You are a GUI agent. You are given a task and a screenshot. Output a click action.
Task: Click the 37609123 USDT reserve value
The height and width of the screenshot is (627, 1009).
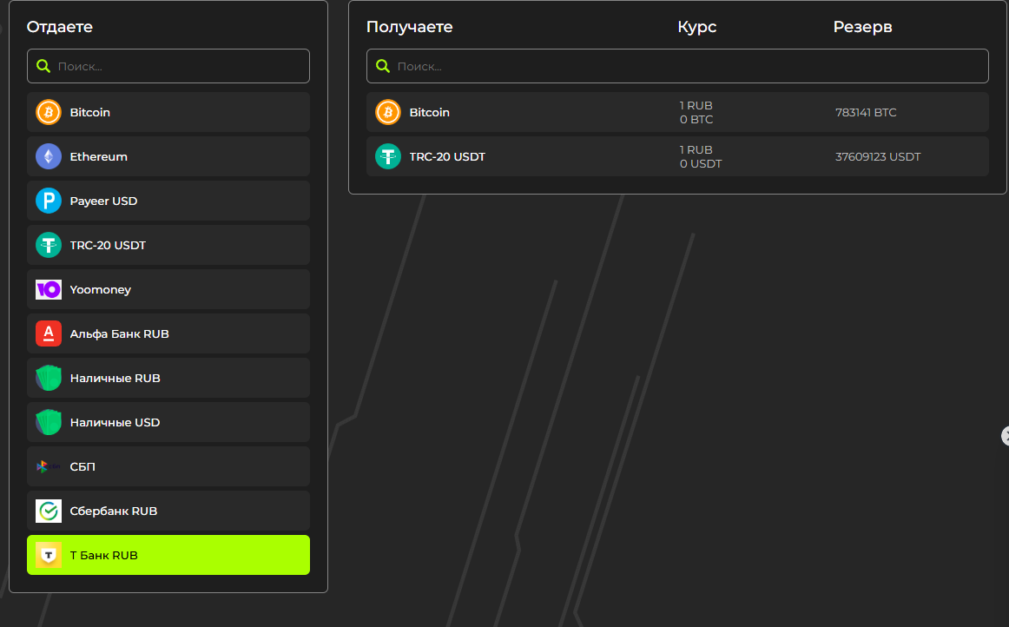(878, 157)
